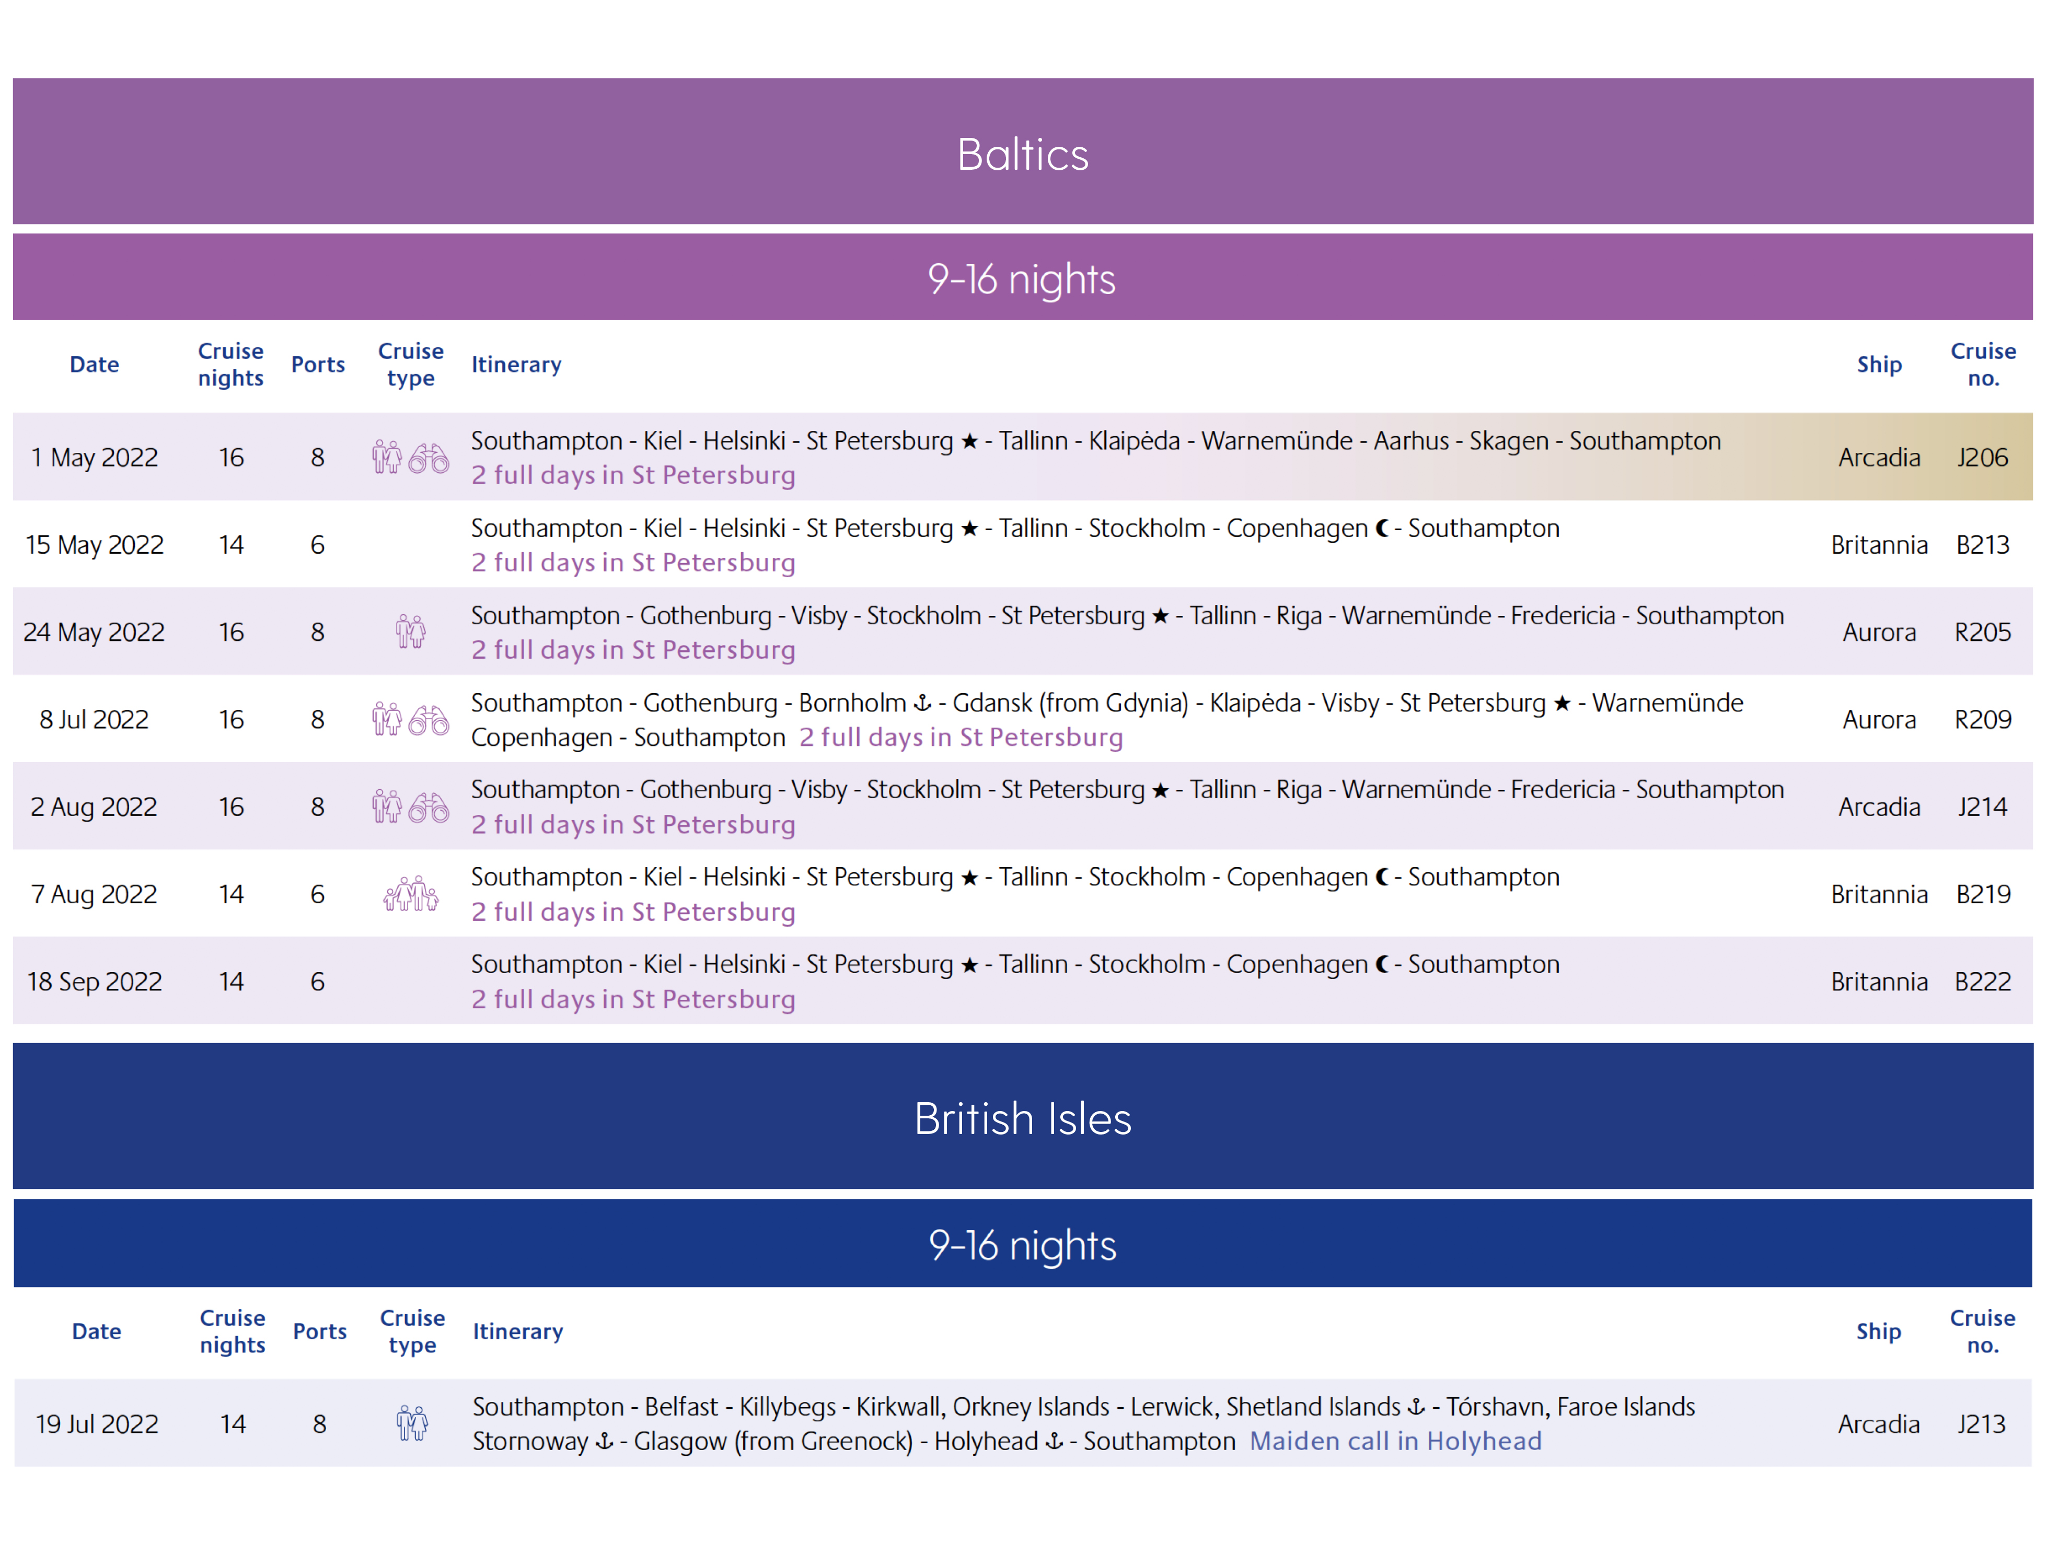
Task: Click the British Isles section header
Action: pyautogui.click(x=1023, y=1117)
